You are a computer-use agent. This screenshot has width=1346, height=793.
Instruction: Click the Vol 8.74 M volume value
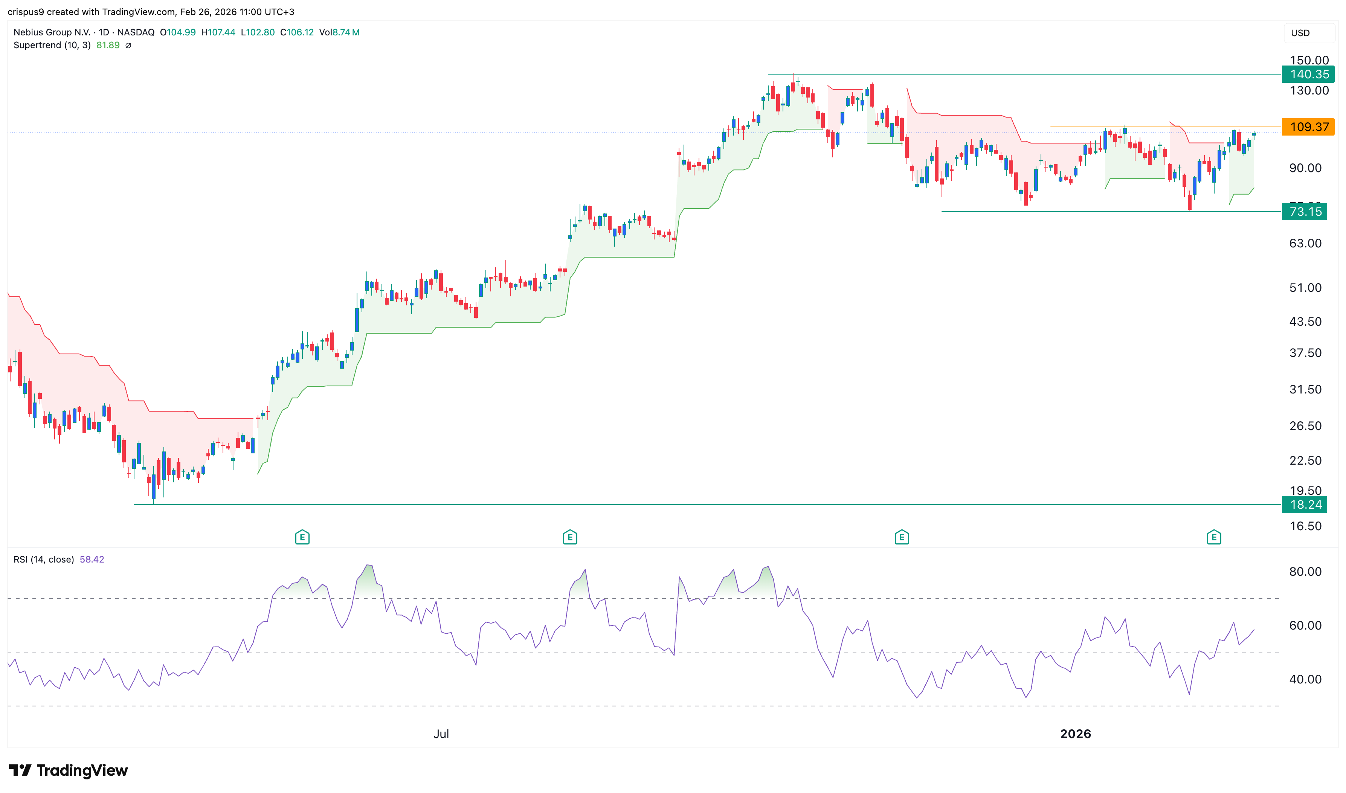pyautogui.click(x=345, y=32)
